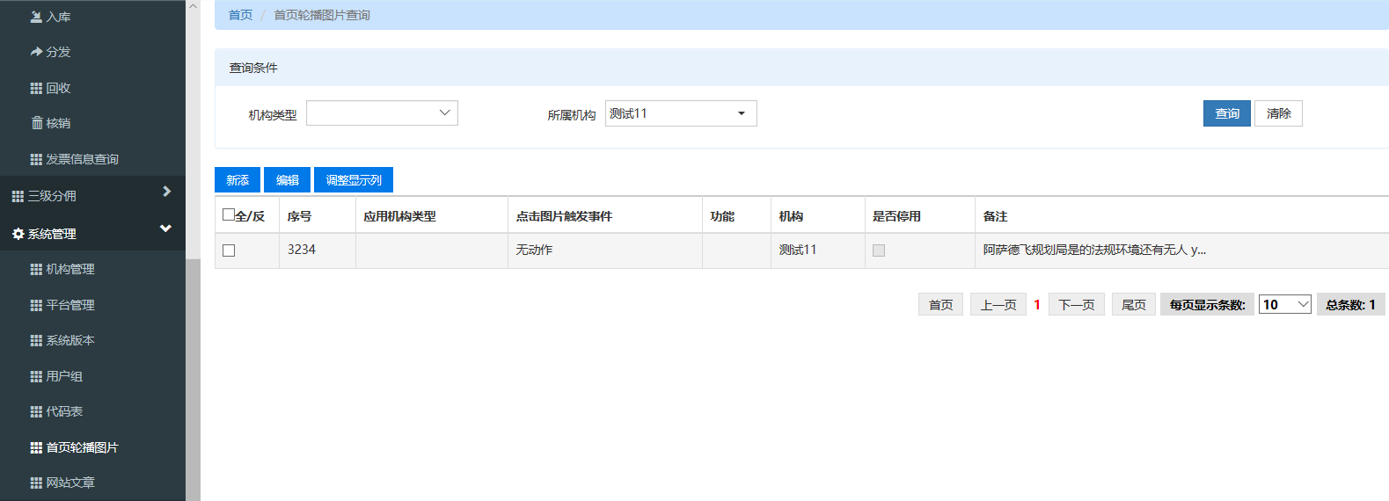
Task: Click the 系统管理 gear icon
Action: 18,234
